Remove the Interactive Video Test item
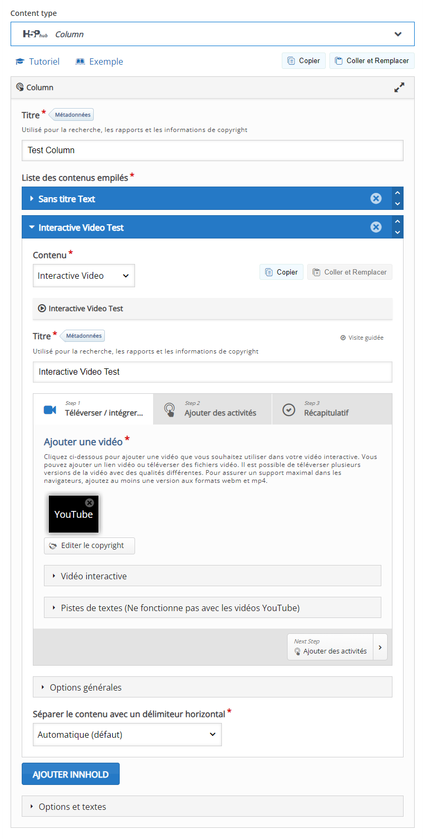 [376, 227]
